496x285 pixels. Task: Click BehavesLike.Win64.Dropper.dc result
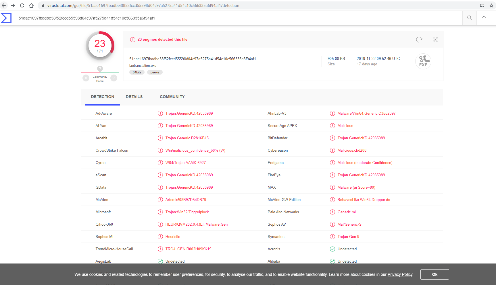point(364,200)
